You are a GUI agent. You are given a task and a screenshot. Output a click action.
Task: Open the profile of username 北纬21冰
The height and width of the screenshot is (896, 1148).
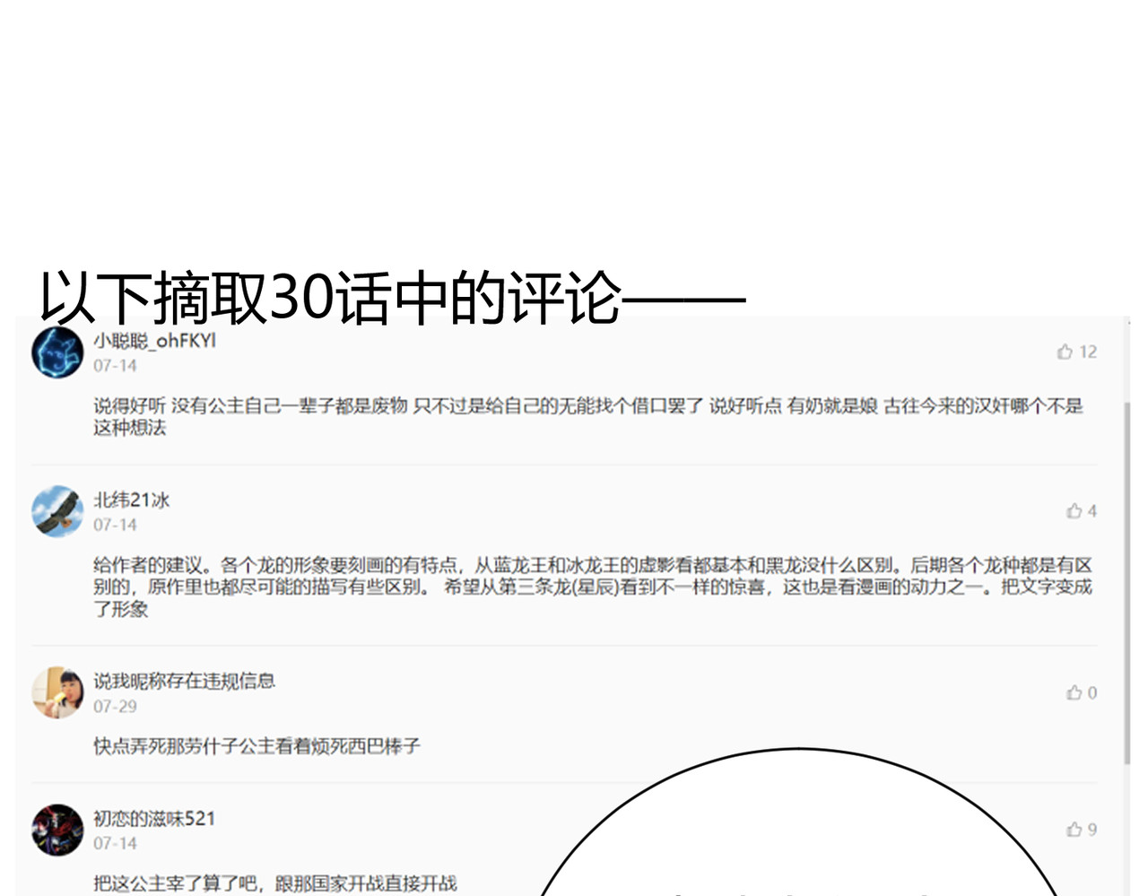[131, 500]
